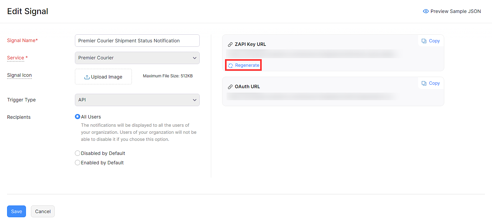Save the signal changes
Viewport: 492px width, 219px height.
[x=17, y=211]
